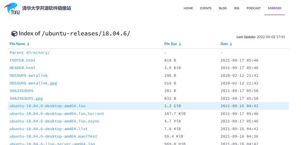Open the SHA256SUMS file link
Viewport: 301px width, 145px height.
21,91
